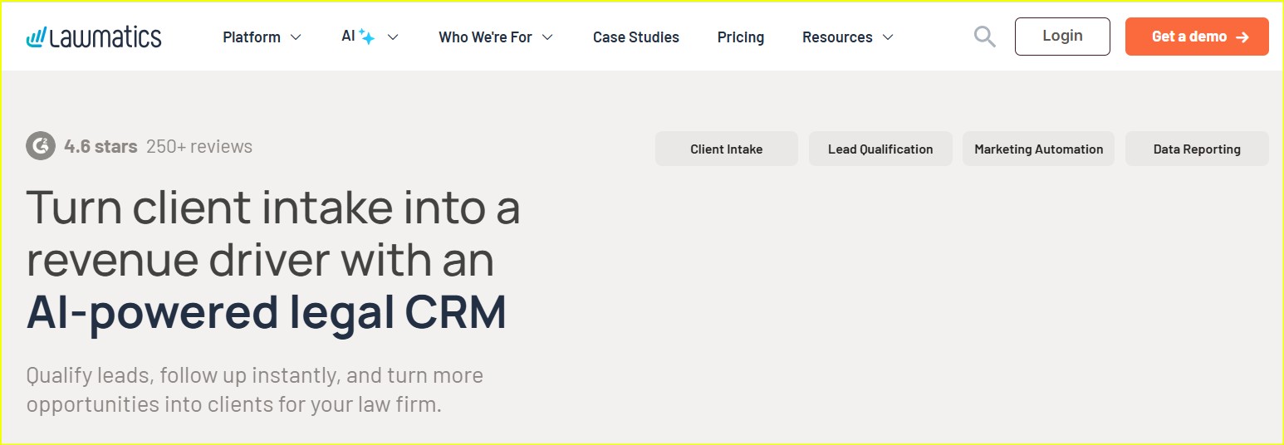
Task: Select the Client Intake tab
Action: pos(727,149)
